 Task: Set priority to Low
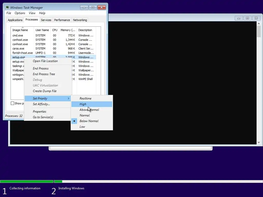click(x=92, y=127)
